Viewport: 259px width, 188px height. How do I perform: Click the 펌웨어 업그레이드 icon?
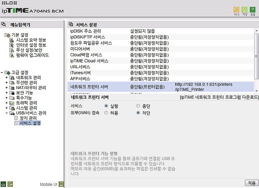click(x=12, y=55)
